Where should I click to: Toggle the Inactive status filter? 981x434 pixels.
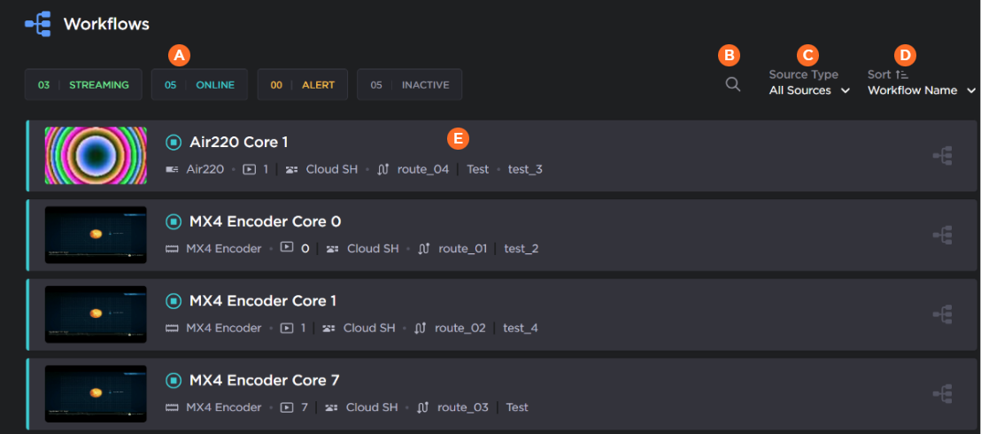point(409,85)
